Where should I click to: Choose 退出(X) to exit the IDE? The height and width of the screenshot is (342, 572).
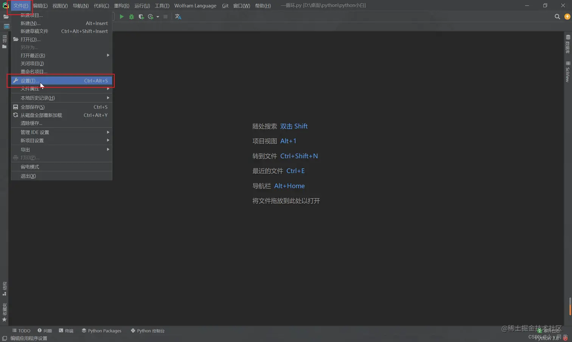[62, 176]
